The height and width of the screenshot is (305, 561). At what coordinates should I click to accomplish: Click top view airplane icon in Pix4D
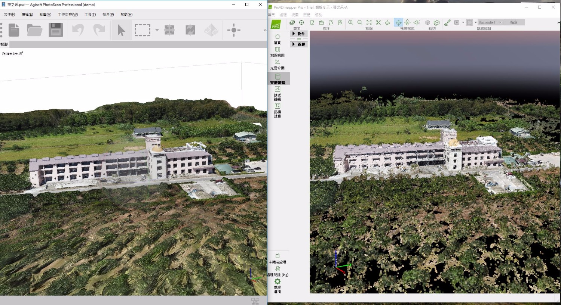click(x=387, y=22)
